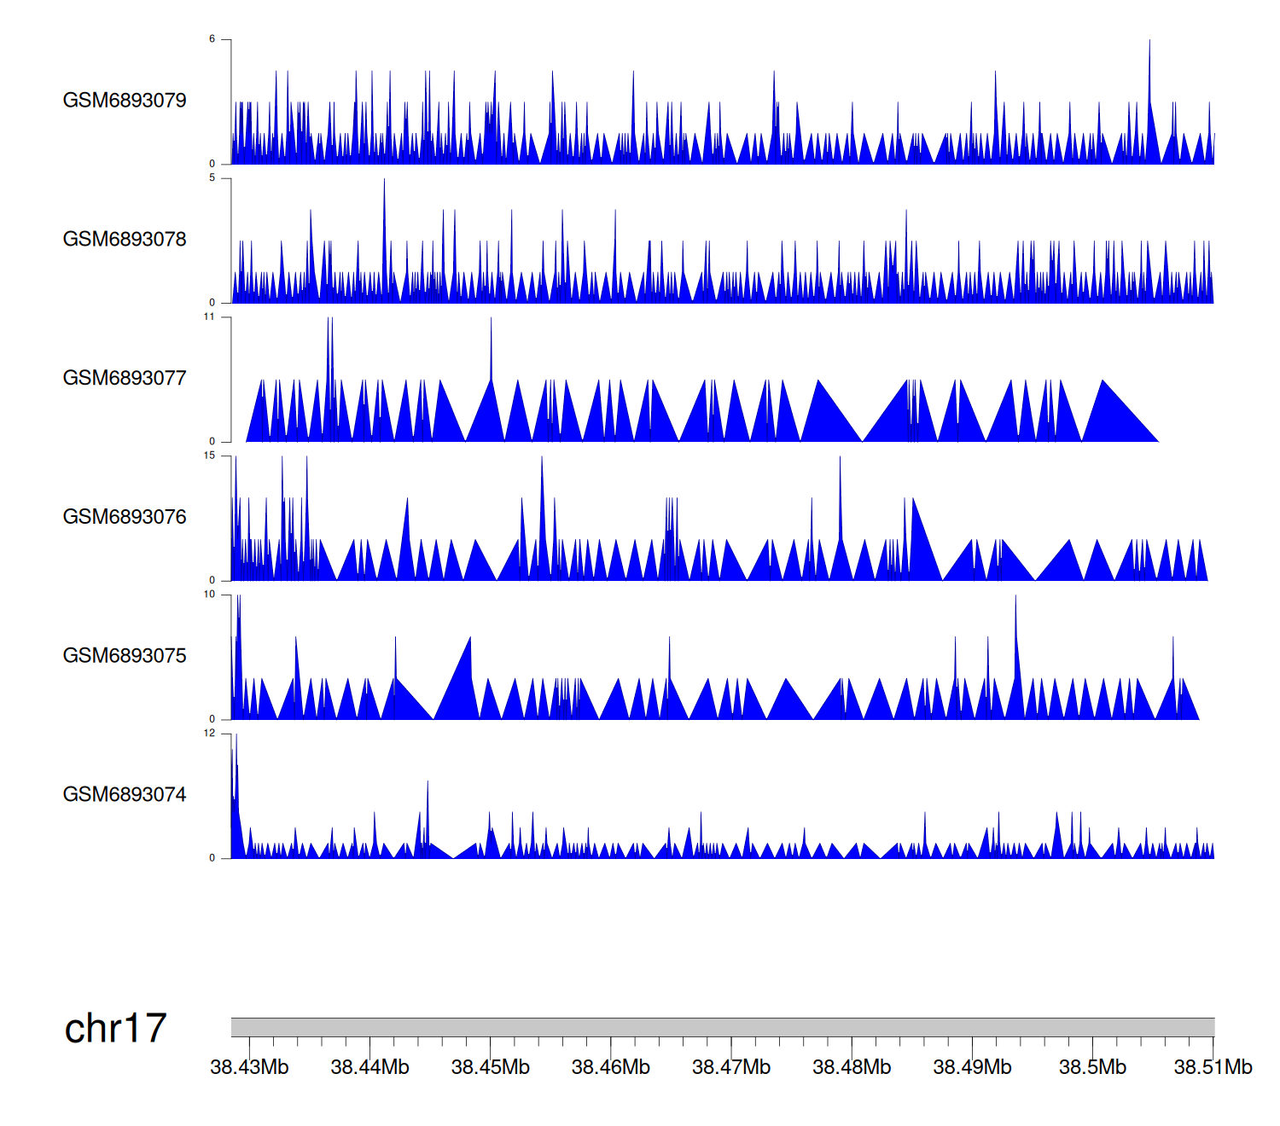Click the 38.45Mb axis tick label
The height and width of the screenshot is (1126, 1280).
click(490, 1068)
